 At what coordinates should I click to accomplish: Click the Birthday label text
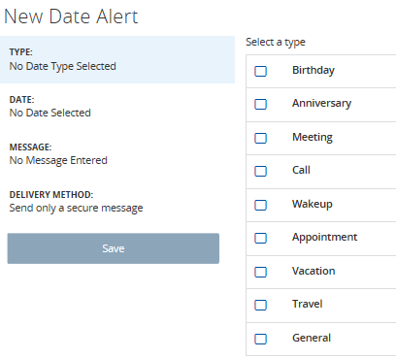tap(313, 71)
